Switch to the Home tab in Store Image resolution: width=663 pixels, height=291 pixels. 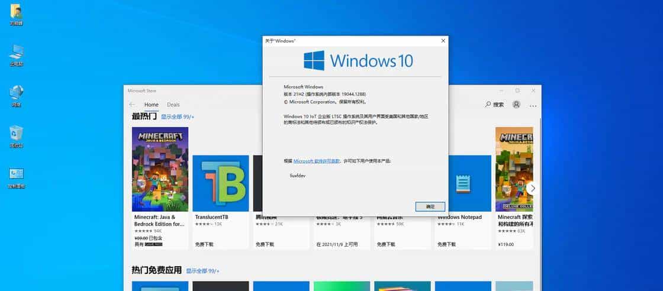pos(152,105)
